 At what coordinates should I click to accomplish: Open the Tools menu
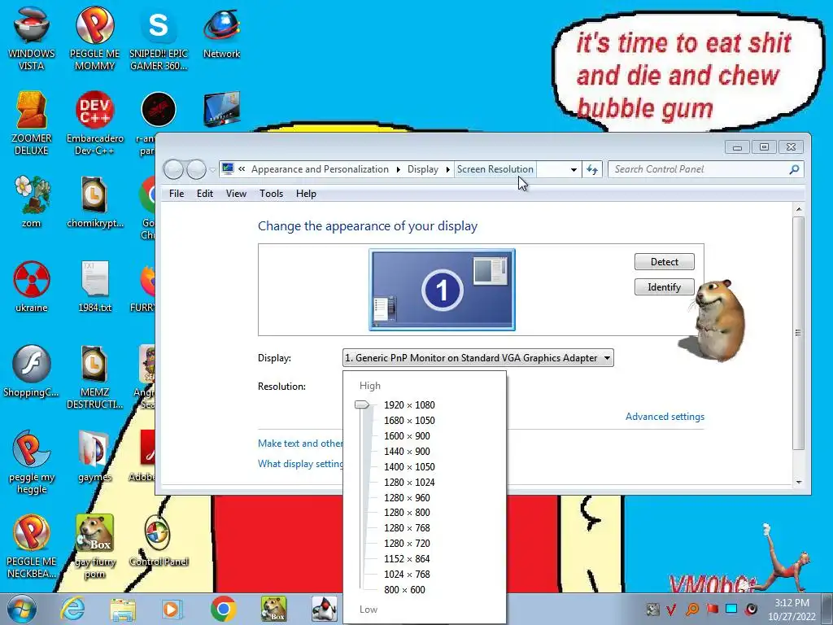click(271, 194)
